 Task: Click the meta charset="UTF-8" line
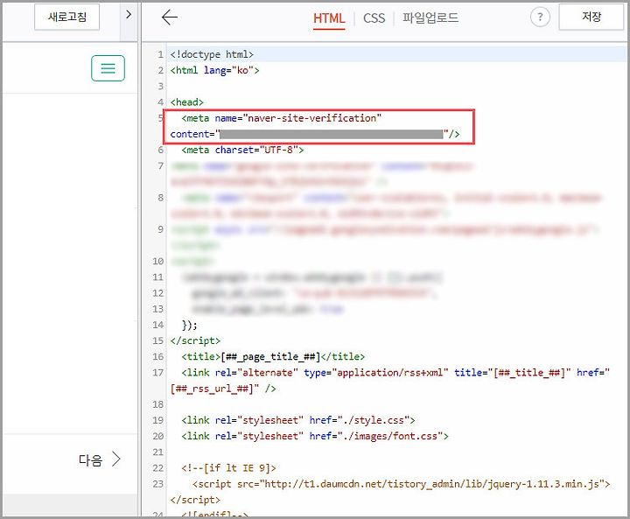pyautogui.click(x=242, y=150)
